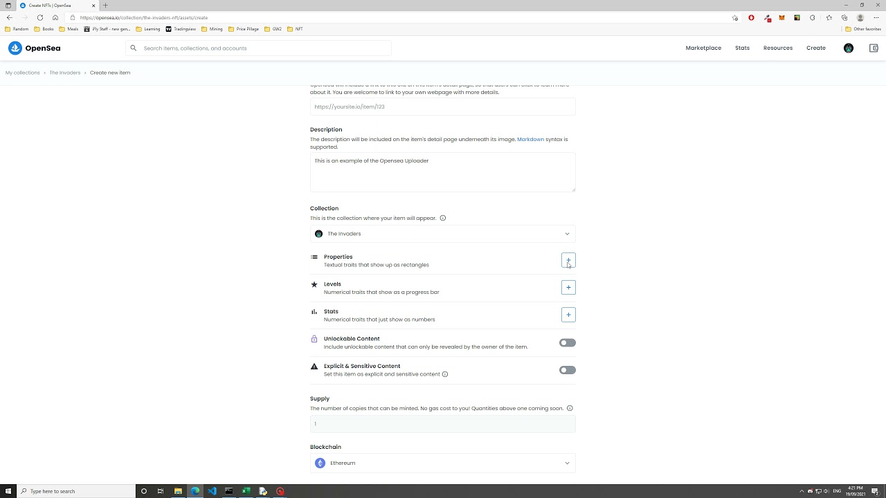Image resolution: width=886 pixels, height=498 pixels.
Task: Open File Explorer from the taskbar
Action: pyautogui.click(x=178, y=491)
